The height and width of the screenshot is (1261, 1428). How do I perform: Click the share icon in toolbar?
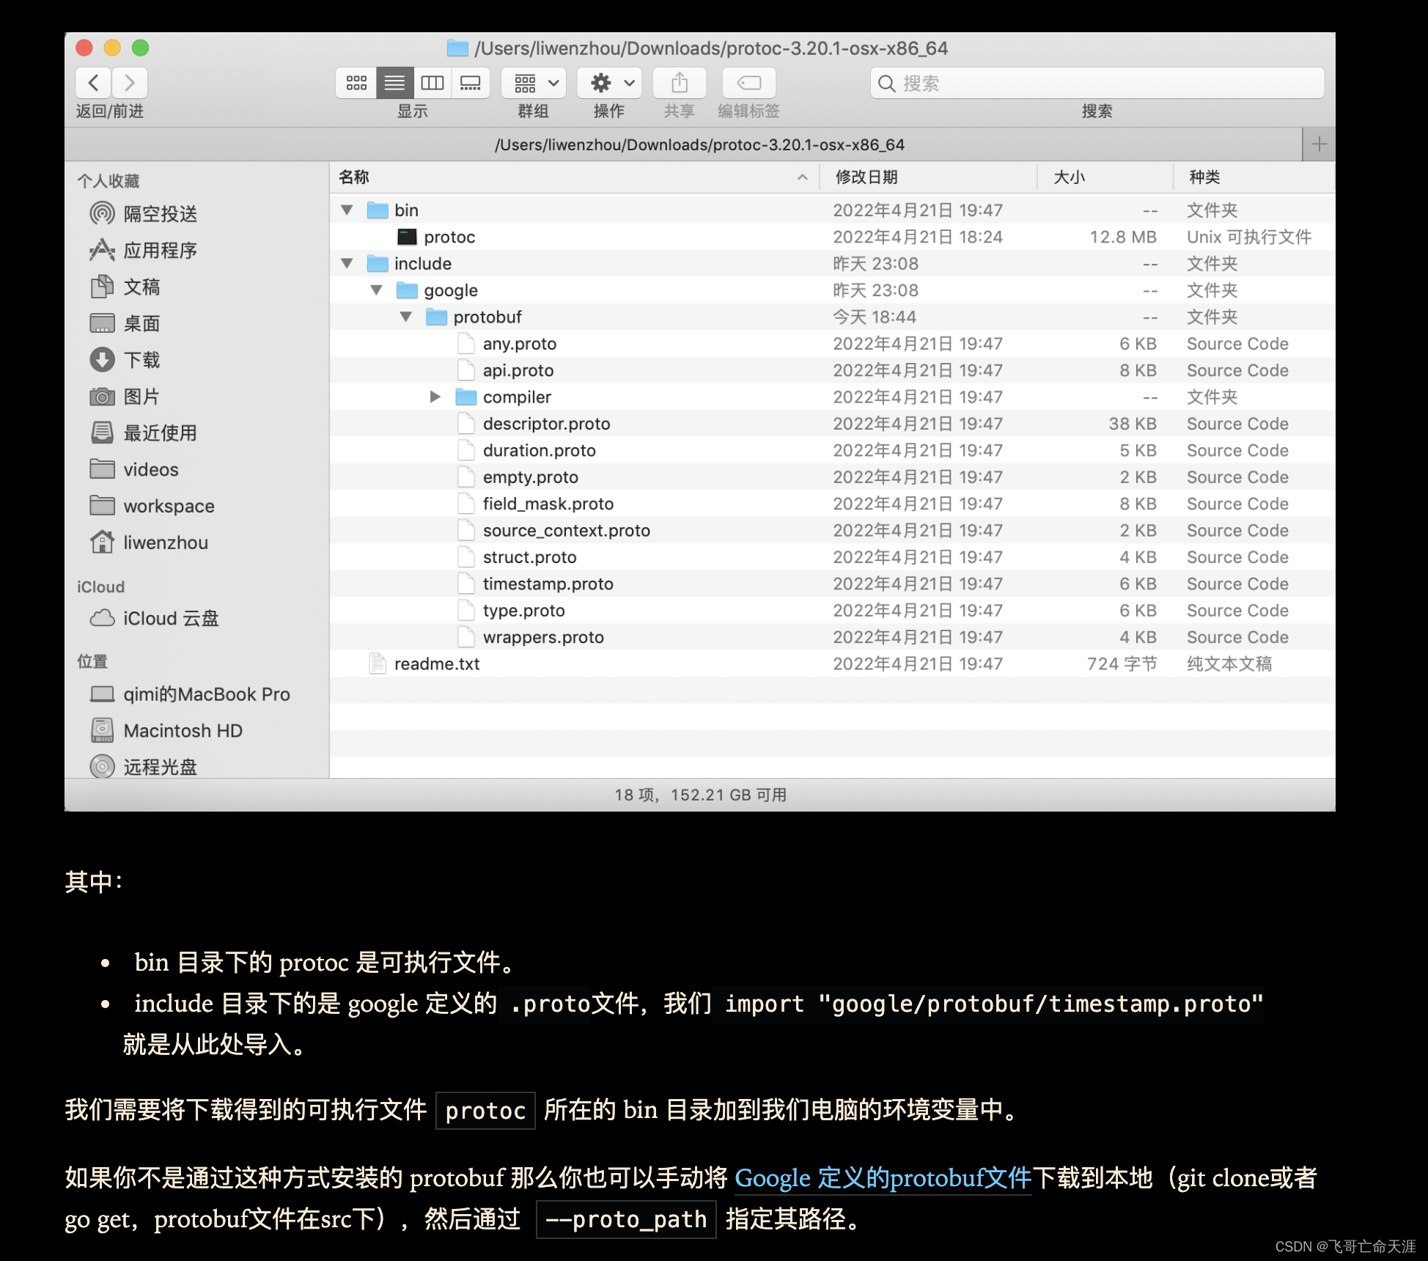(680, 83)
